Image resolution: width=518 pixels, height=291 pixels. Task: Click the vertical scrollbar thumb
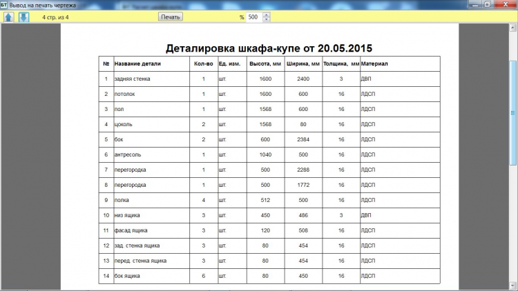tap(512, 113)
